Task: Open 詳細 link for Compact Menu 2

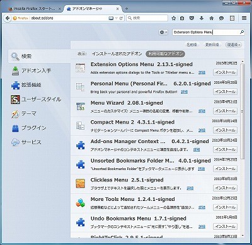Action: pyautogui.click(x=202, y=130)
